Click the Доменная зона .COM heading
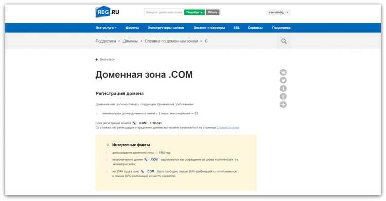Viewport: 386px width, 201px height. (x=144, y=75)
